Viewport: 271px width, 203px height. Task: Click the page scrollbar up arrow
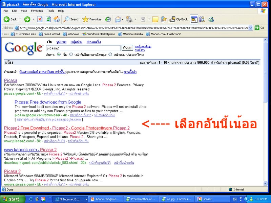[x=266, y=40]
